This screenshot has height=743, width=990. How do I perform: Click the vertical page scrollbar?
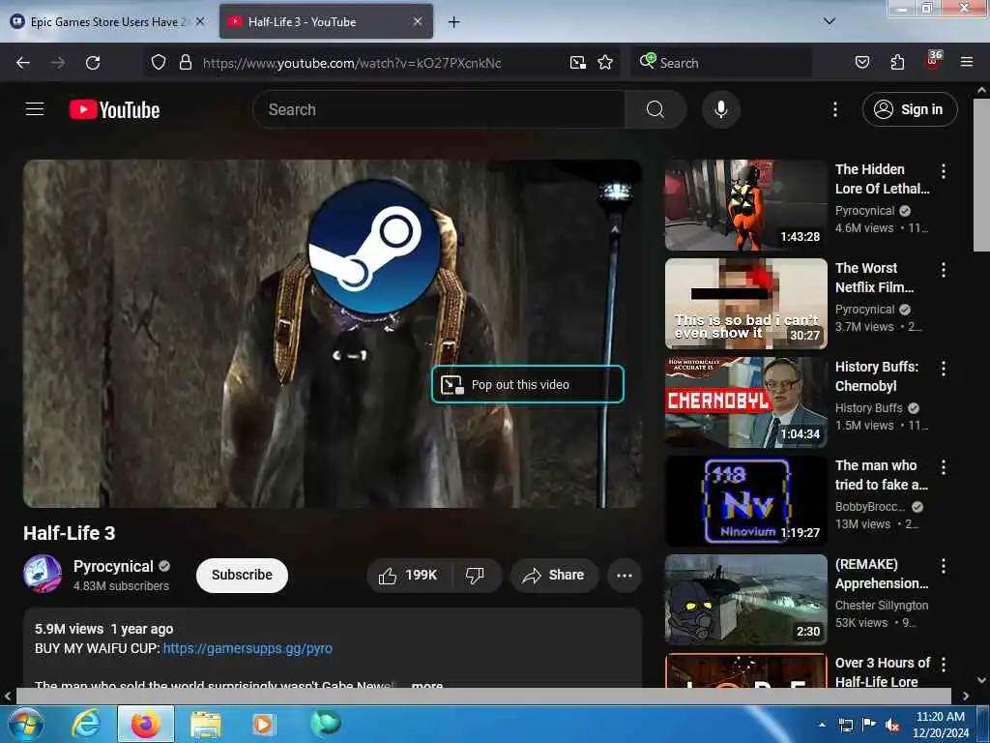point(981,174)
